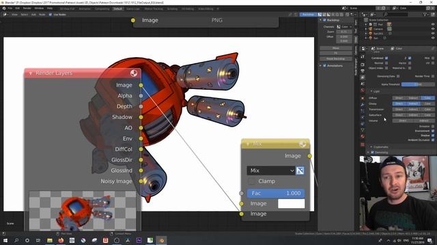
Task: Click the backdrop Fit button
Action: click(x=336, y=53)
